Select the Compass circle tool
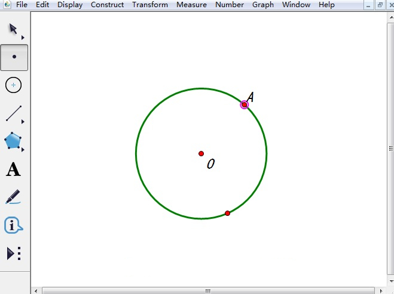This screenshot has width=394, height=294. (x=14, y=85)
